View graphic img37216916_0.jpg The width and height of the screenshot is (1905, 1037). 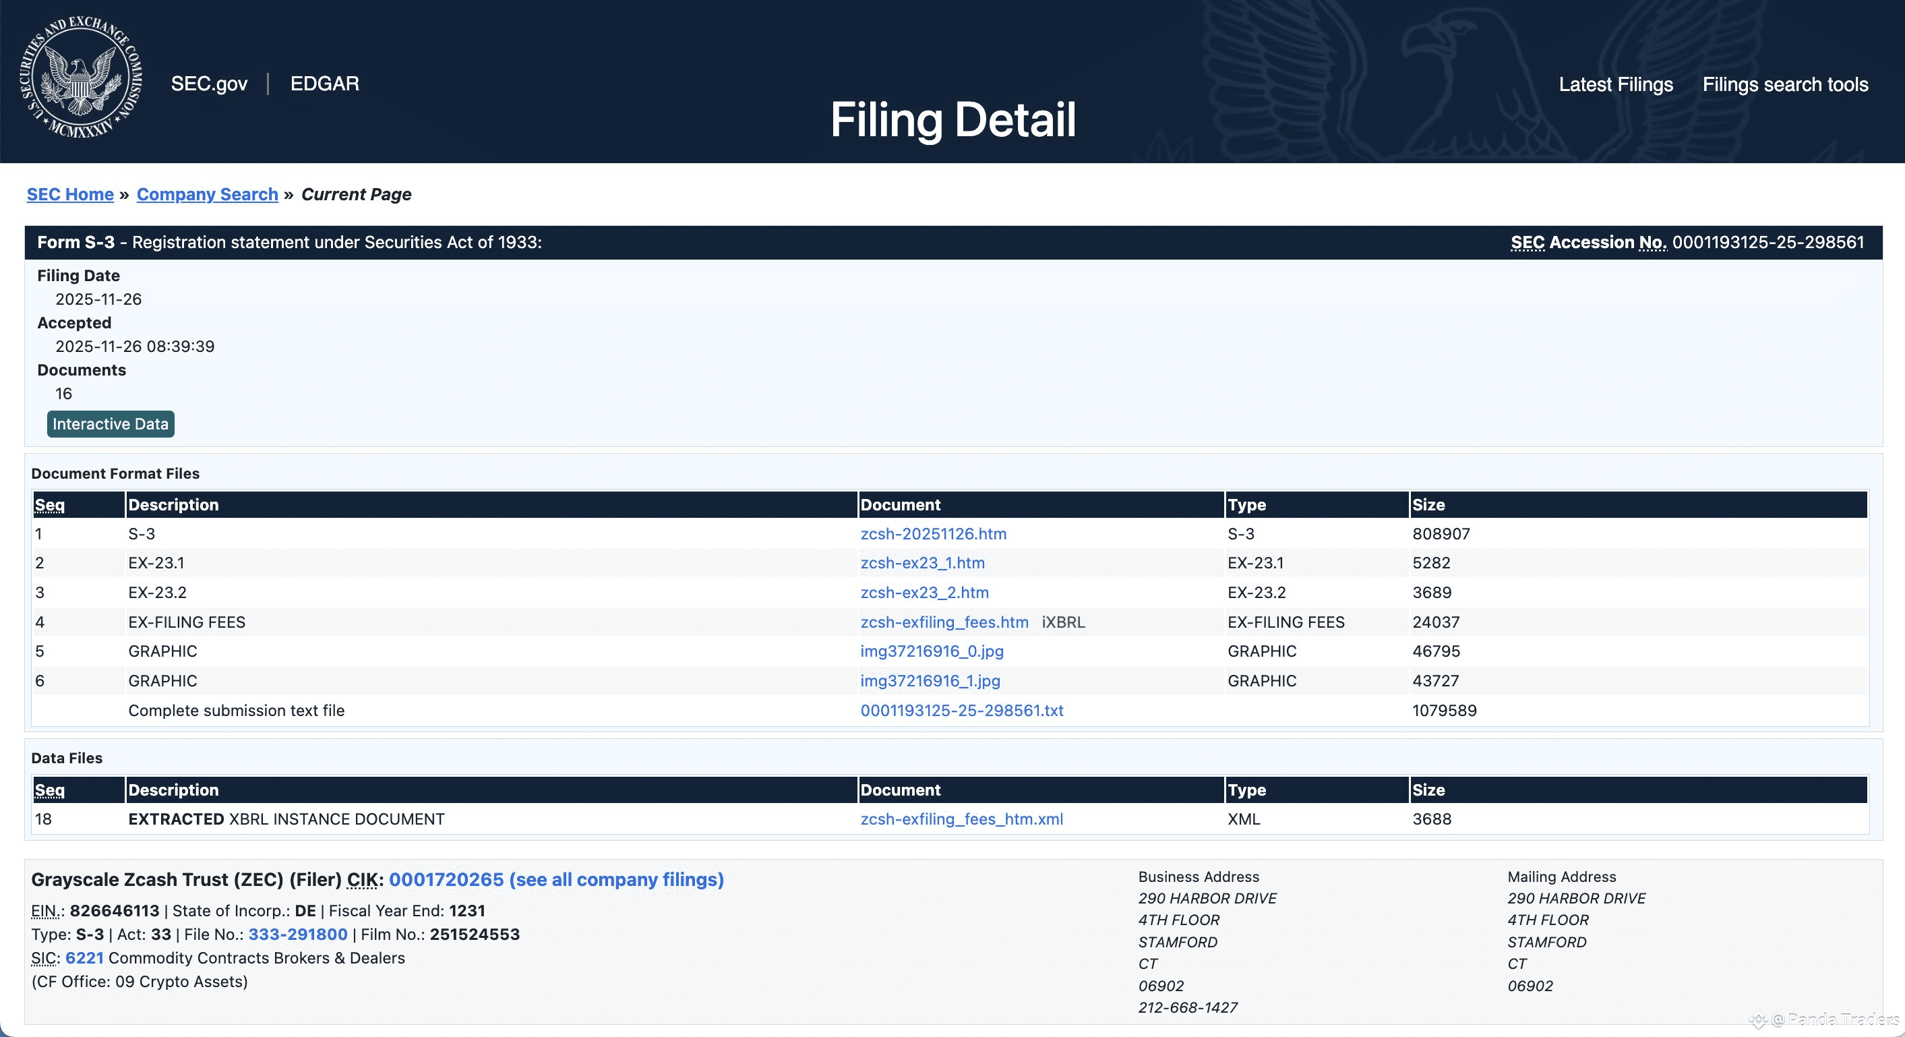coord(931,651)
